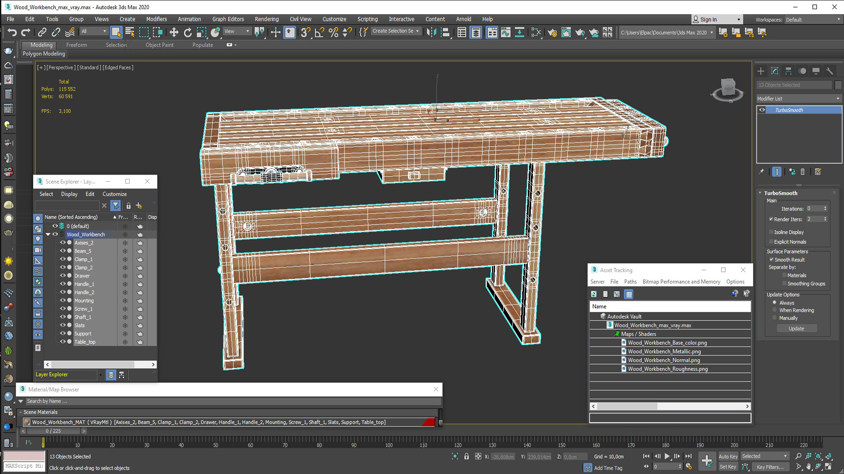Toggle the 3D Snaps icon

[x=306, y=32]
